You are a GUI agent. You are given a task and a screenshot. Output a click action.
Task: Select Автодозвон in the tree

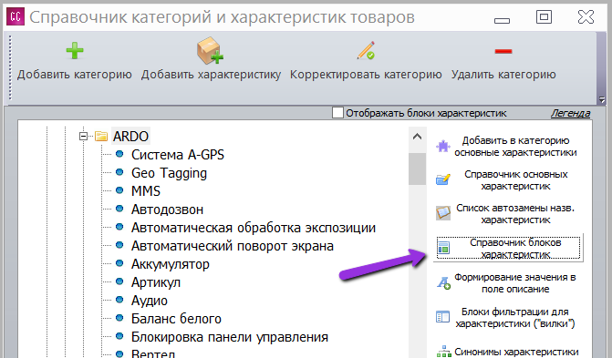pos(167,210)
